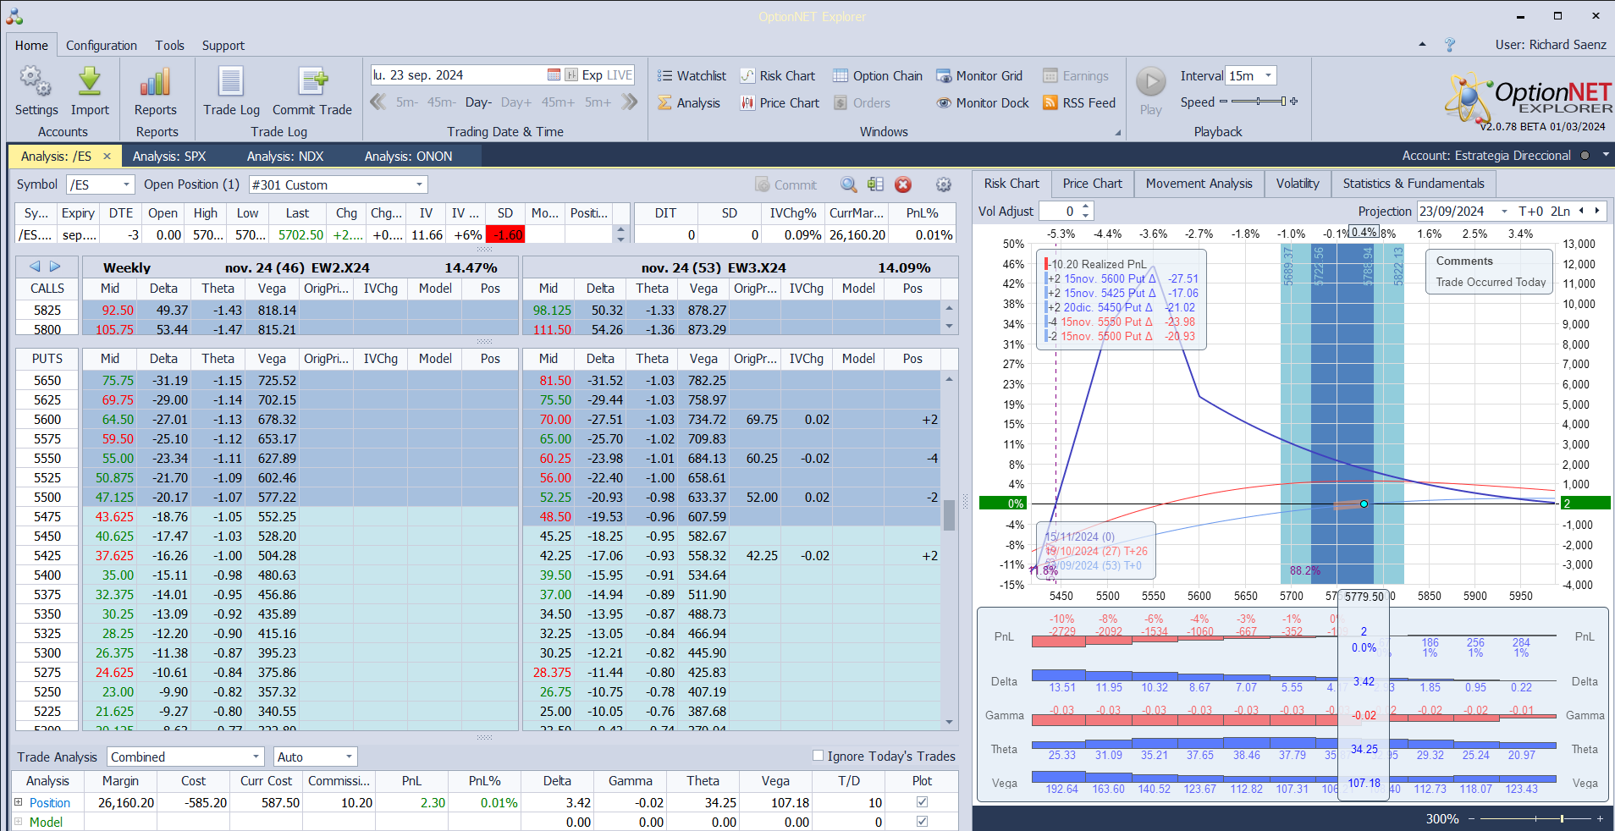
Task: Open the Configuration menu
Action: coord(102,46)
